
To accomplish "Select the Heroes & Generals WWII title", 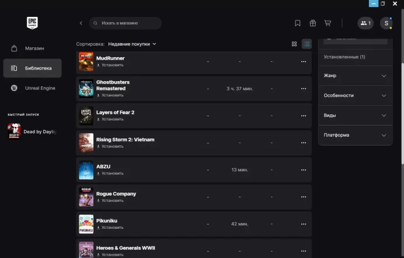I will click(126, 248).
